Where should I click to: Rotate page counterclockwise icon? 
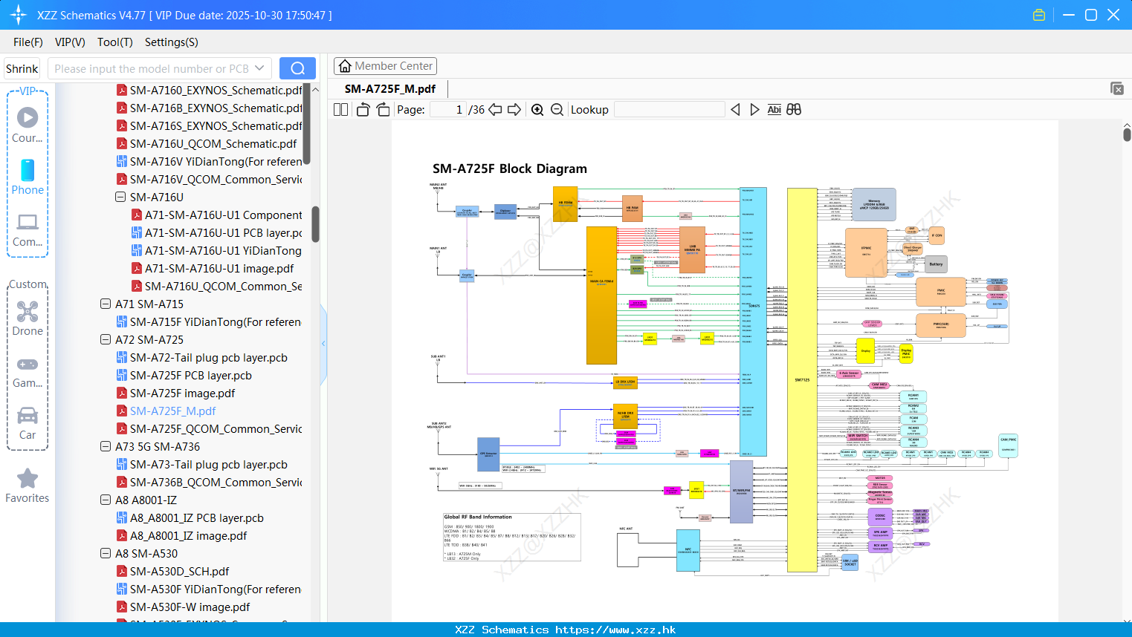pos(363,109)
